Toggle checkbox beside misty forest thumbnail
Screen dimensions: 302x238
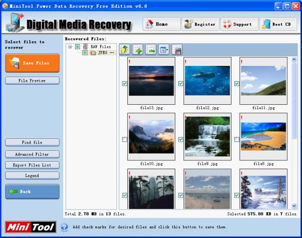point(125,195)
